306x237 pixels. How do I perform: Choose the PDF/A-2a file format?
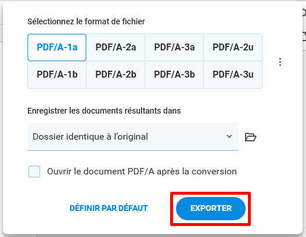(116, 48)
